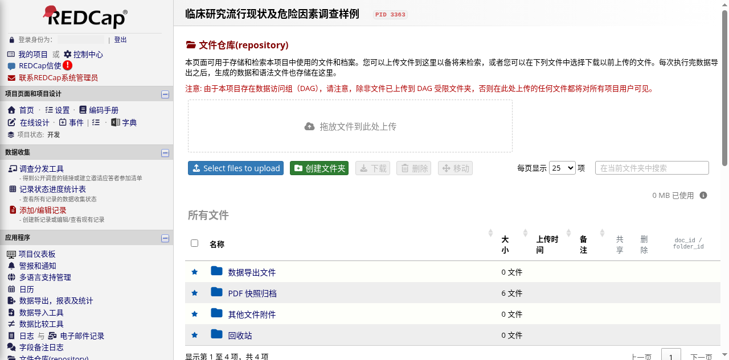Image resolution: width=729 pixels, height=360 pixels.
Task: Click the REDCap logo
Action: (x=85, y=16)
